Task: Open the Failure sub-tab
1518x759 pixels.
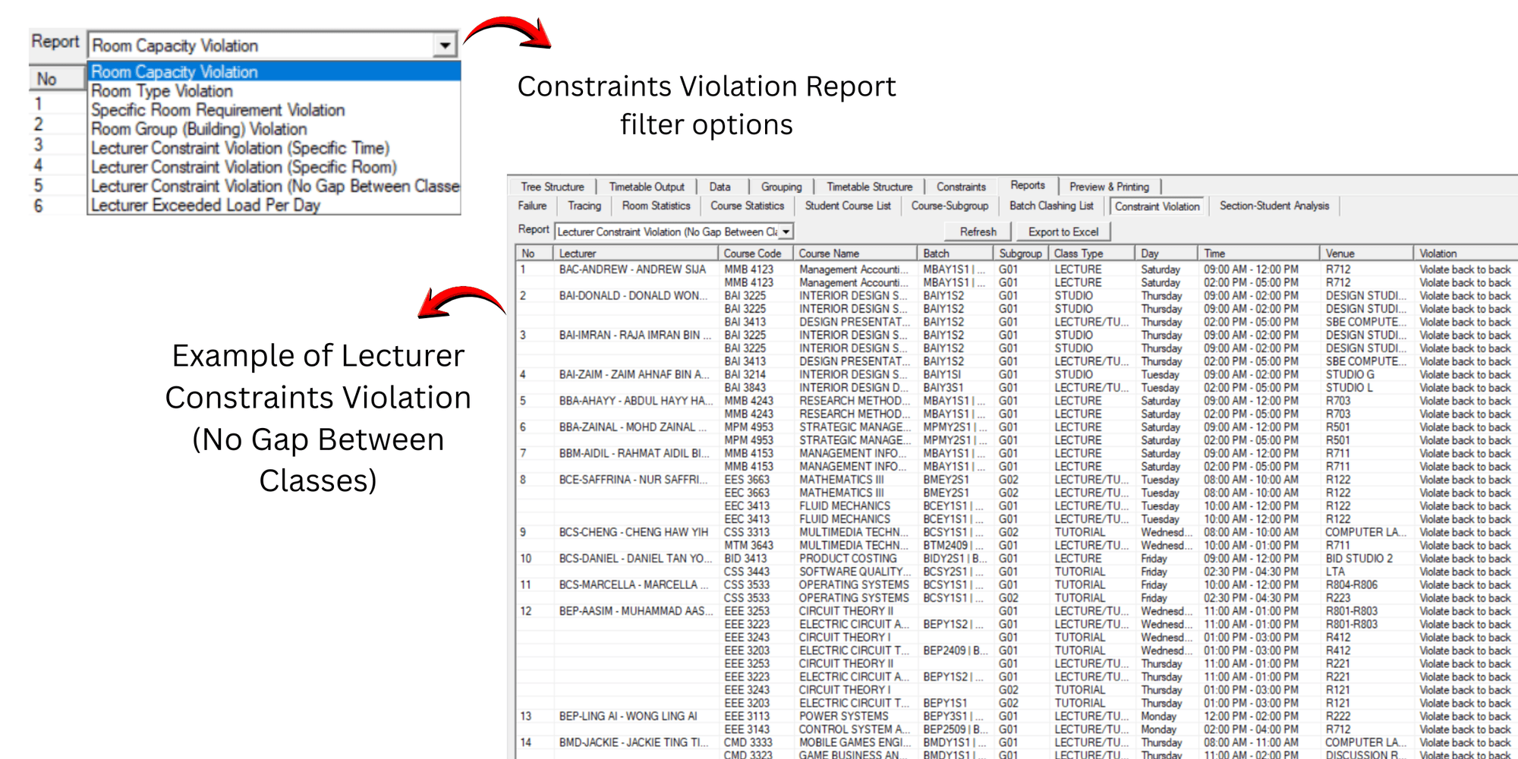Action: (532, 206)
